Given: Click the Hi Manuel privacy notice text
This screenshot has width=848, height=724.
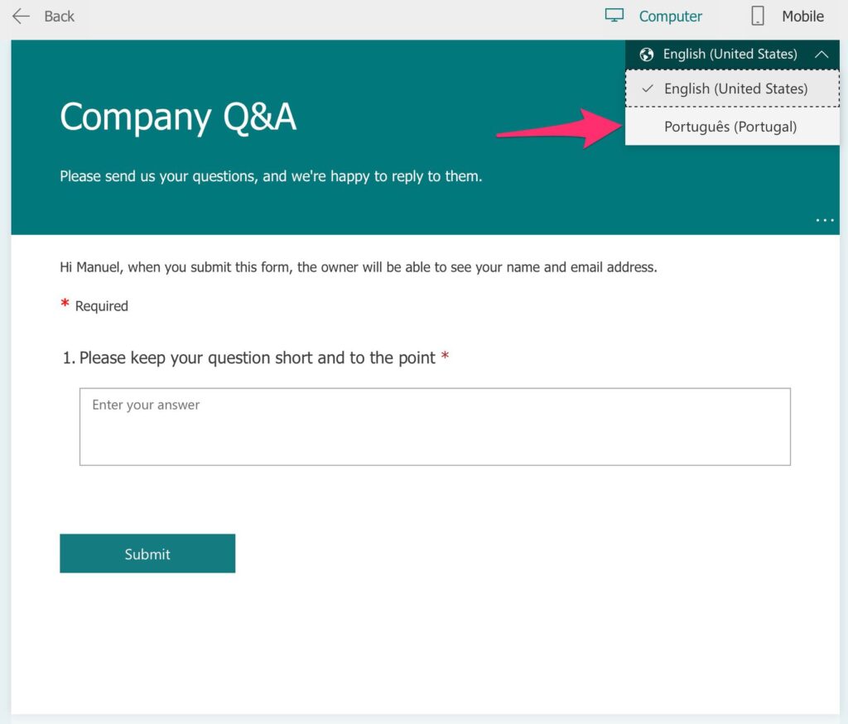Looking at the screenshot, I should pos(358,267).
